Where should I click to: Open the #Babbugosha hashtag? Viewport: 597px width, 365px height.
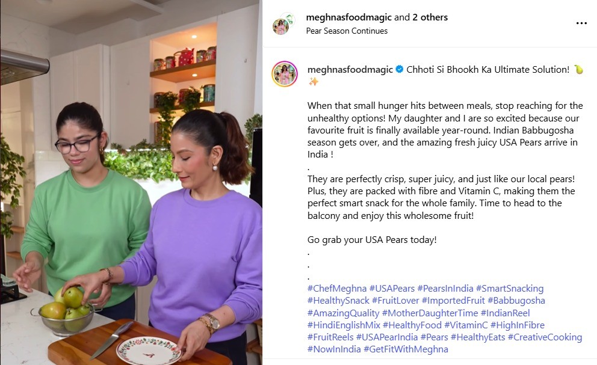tap(516, 300)
